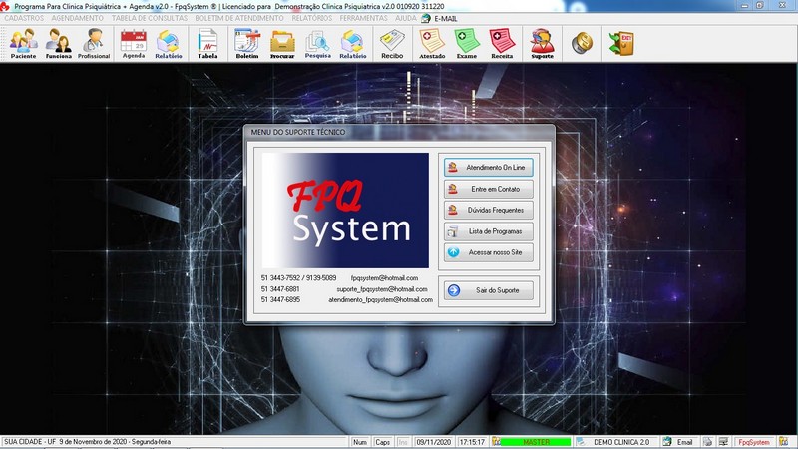Open Procurar folder search icon

tap(283, 44)
